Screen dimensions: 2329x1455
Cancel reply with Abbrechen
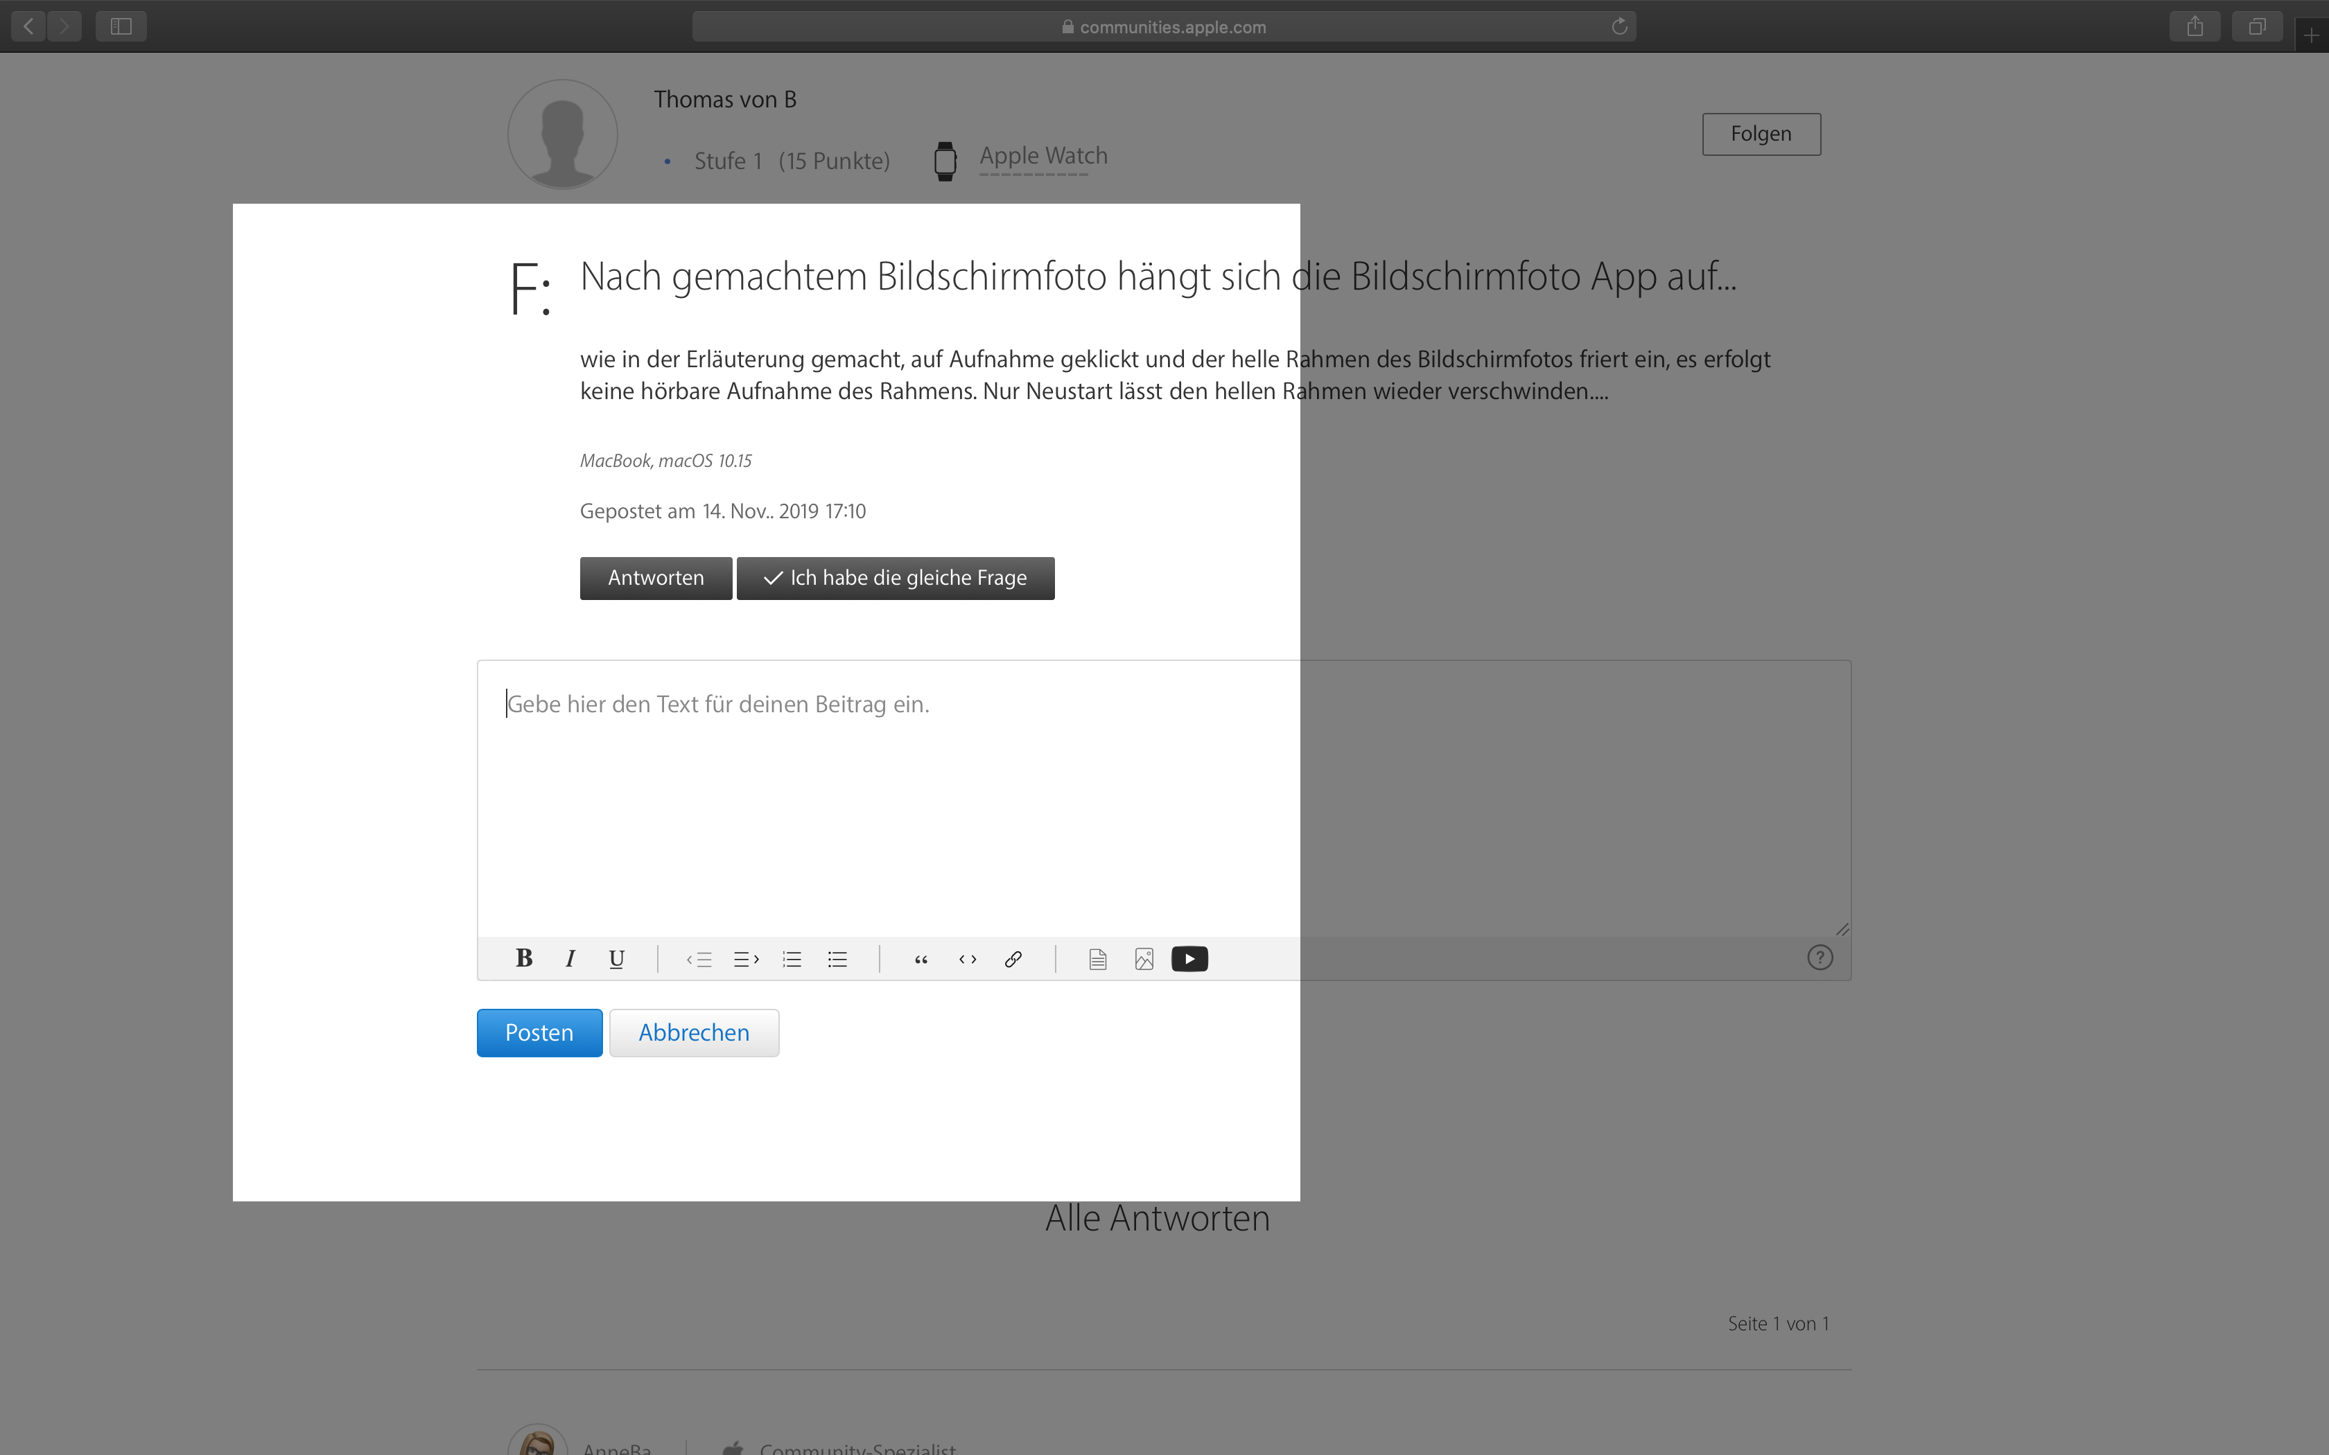pyautogui.click(x=693, y=1032)
